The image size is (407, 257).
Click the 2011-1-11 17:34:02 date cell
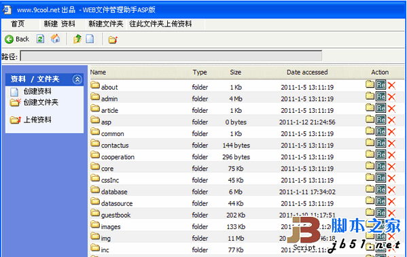click(307, 192)
